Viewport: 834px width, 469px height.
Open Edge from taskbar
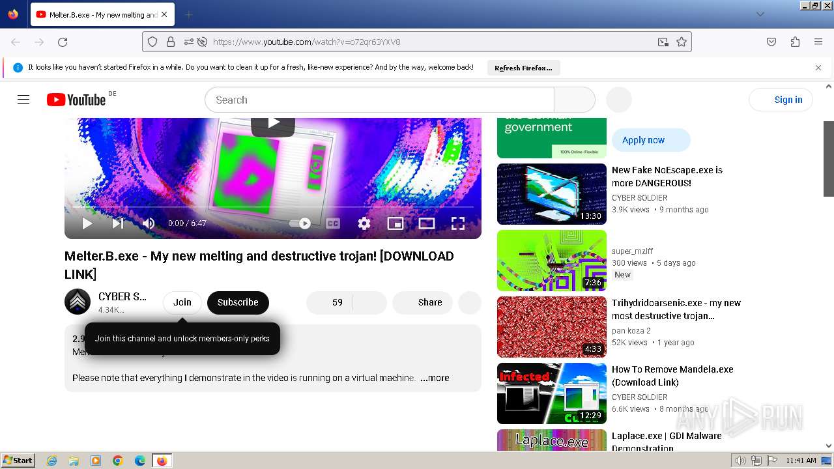(140, 461)
